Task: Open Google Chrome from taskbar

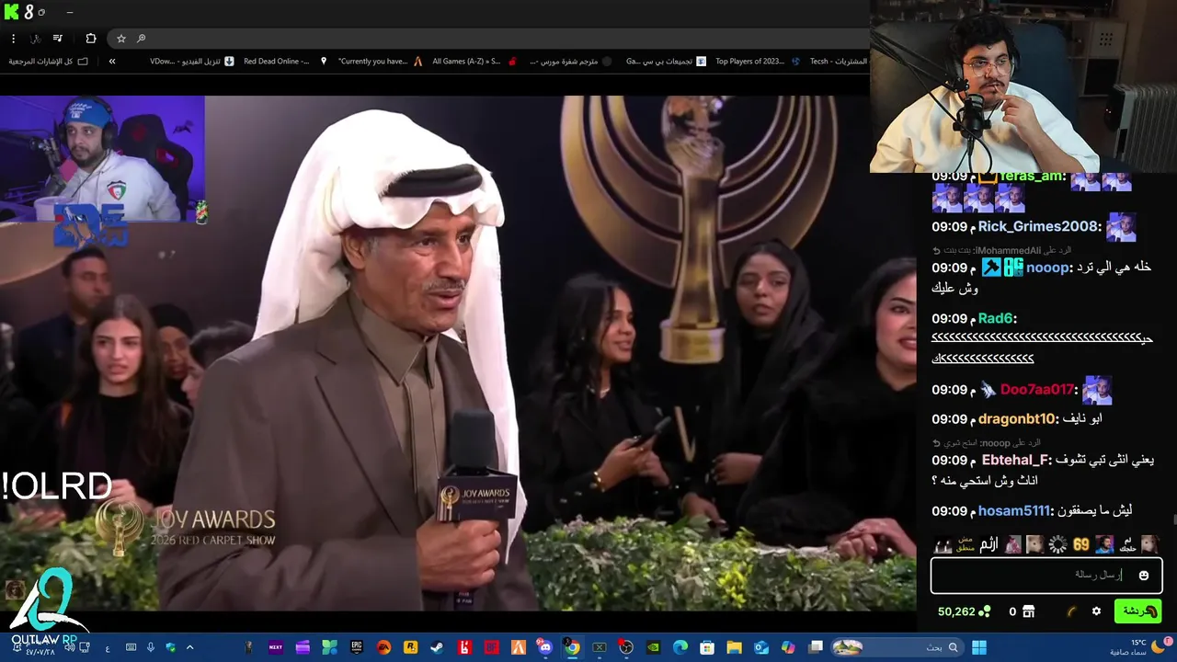Action: click(572, 647)
